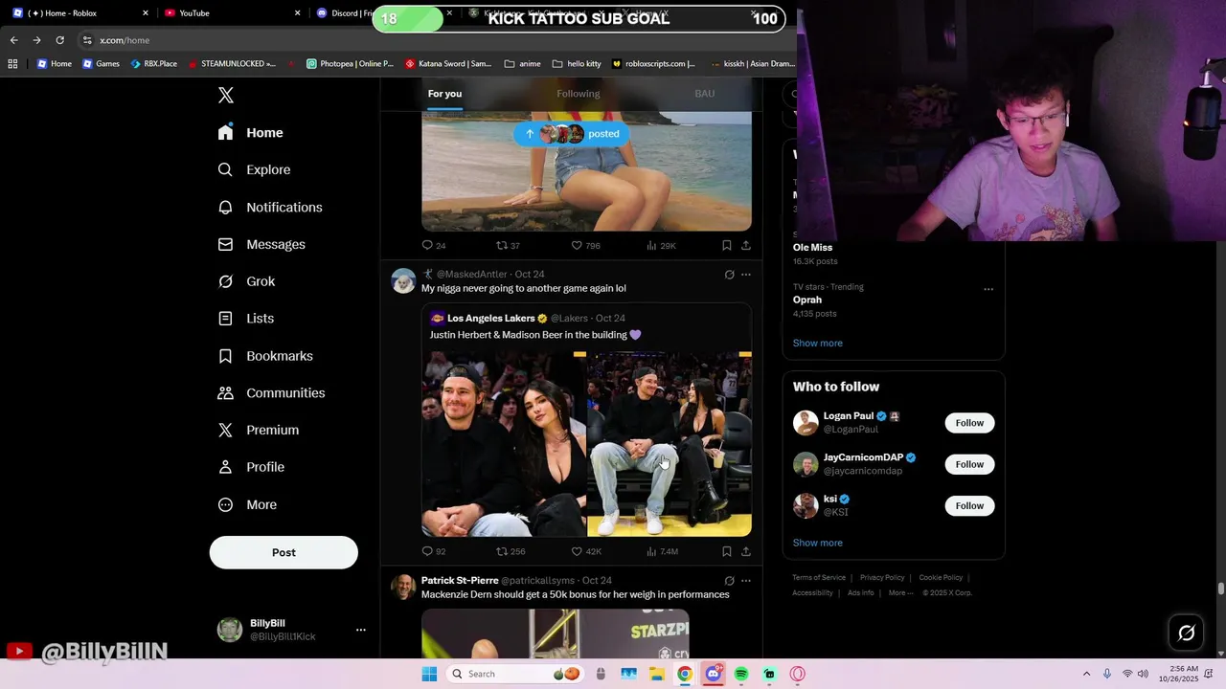Open BillyBill account options menu

[x=360, y=630]
